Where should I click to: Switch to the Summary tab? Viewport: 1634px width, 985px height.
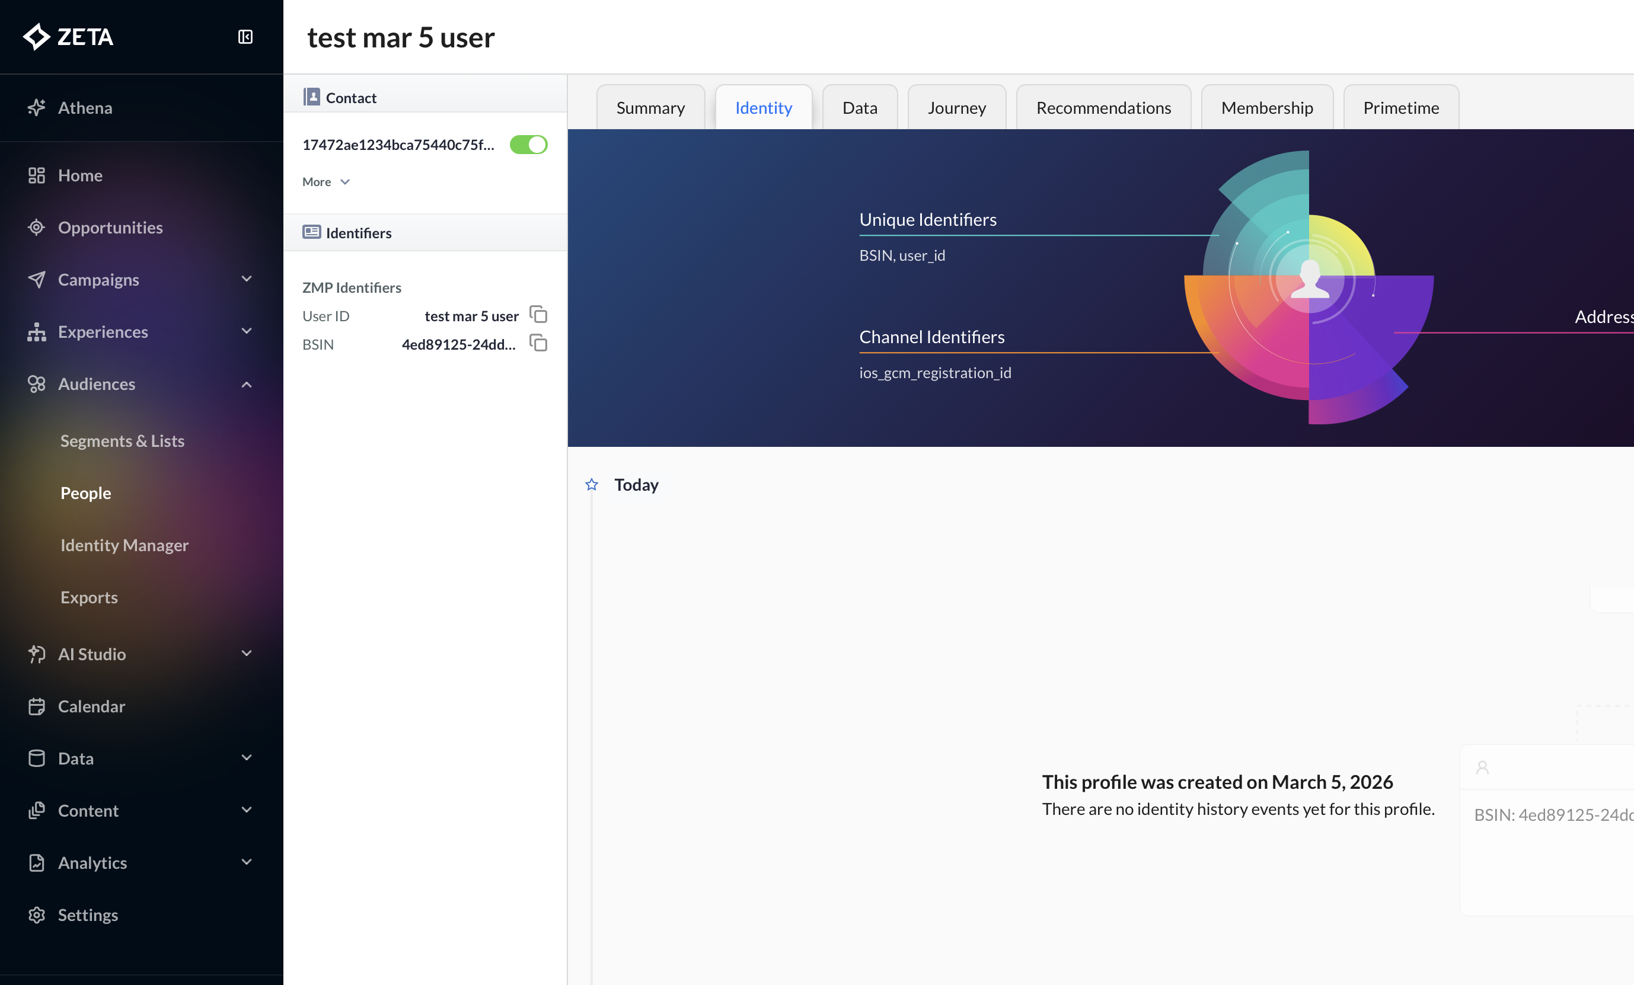pos(650,108)
